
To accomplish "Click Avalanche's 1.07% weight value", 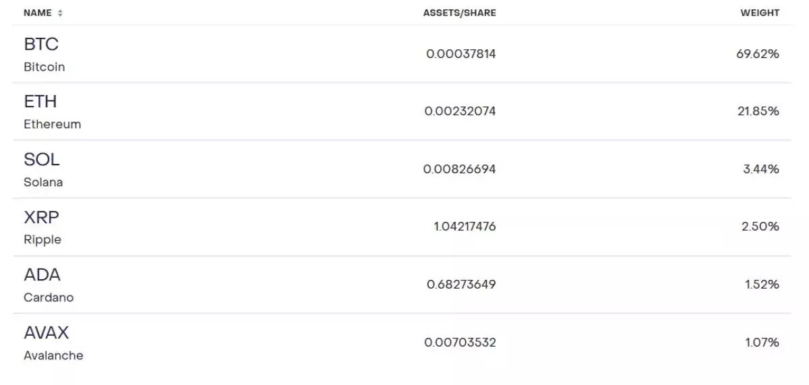I will [762, 343].
